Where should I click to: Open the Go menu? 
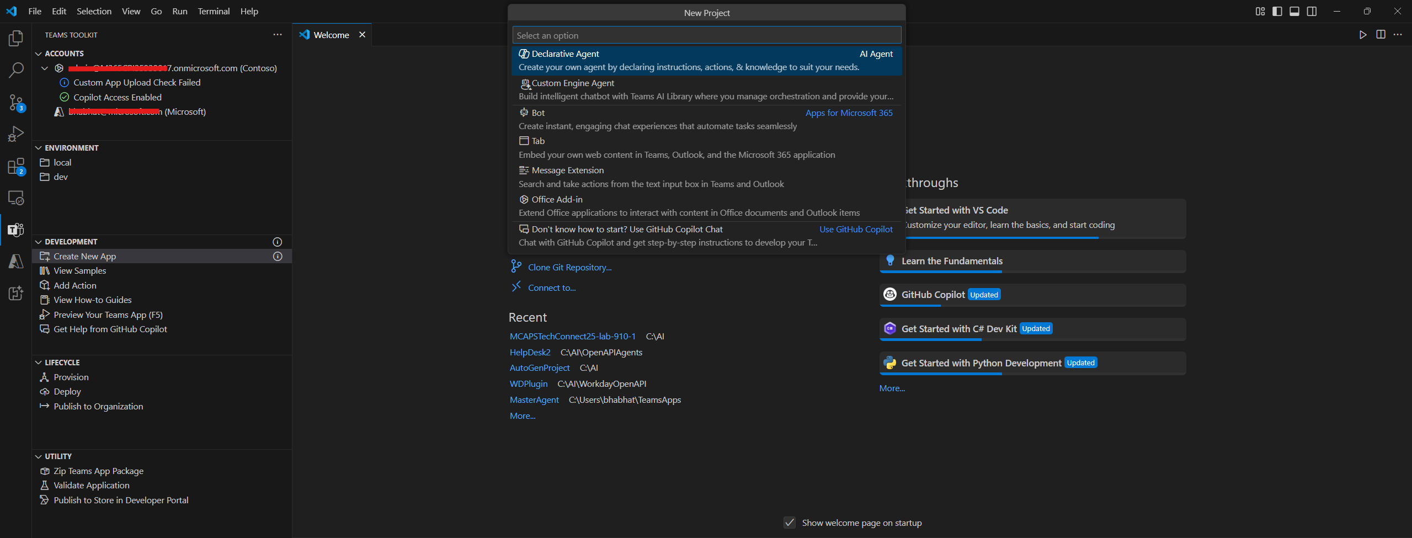point(156,11)
